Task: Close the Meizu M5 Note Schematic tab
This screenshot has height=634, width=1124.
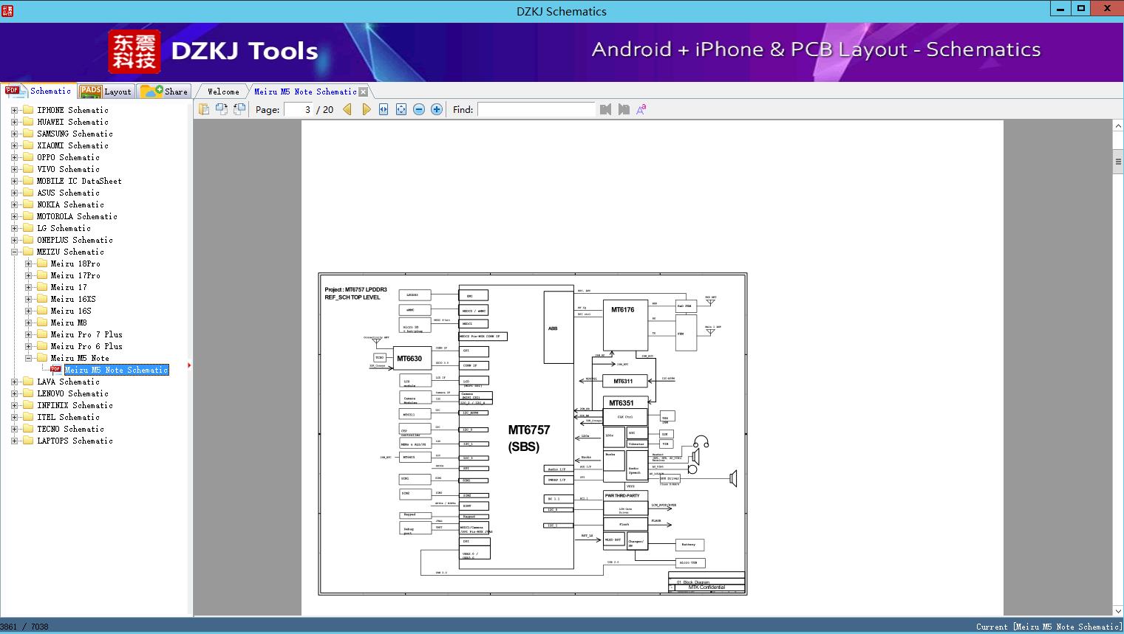Action: point(363,92)
